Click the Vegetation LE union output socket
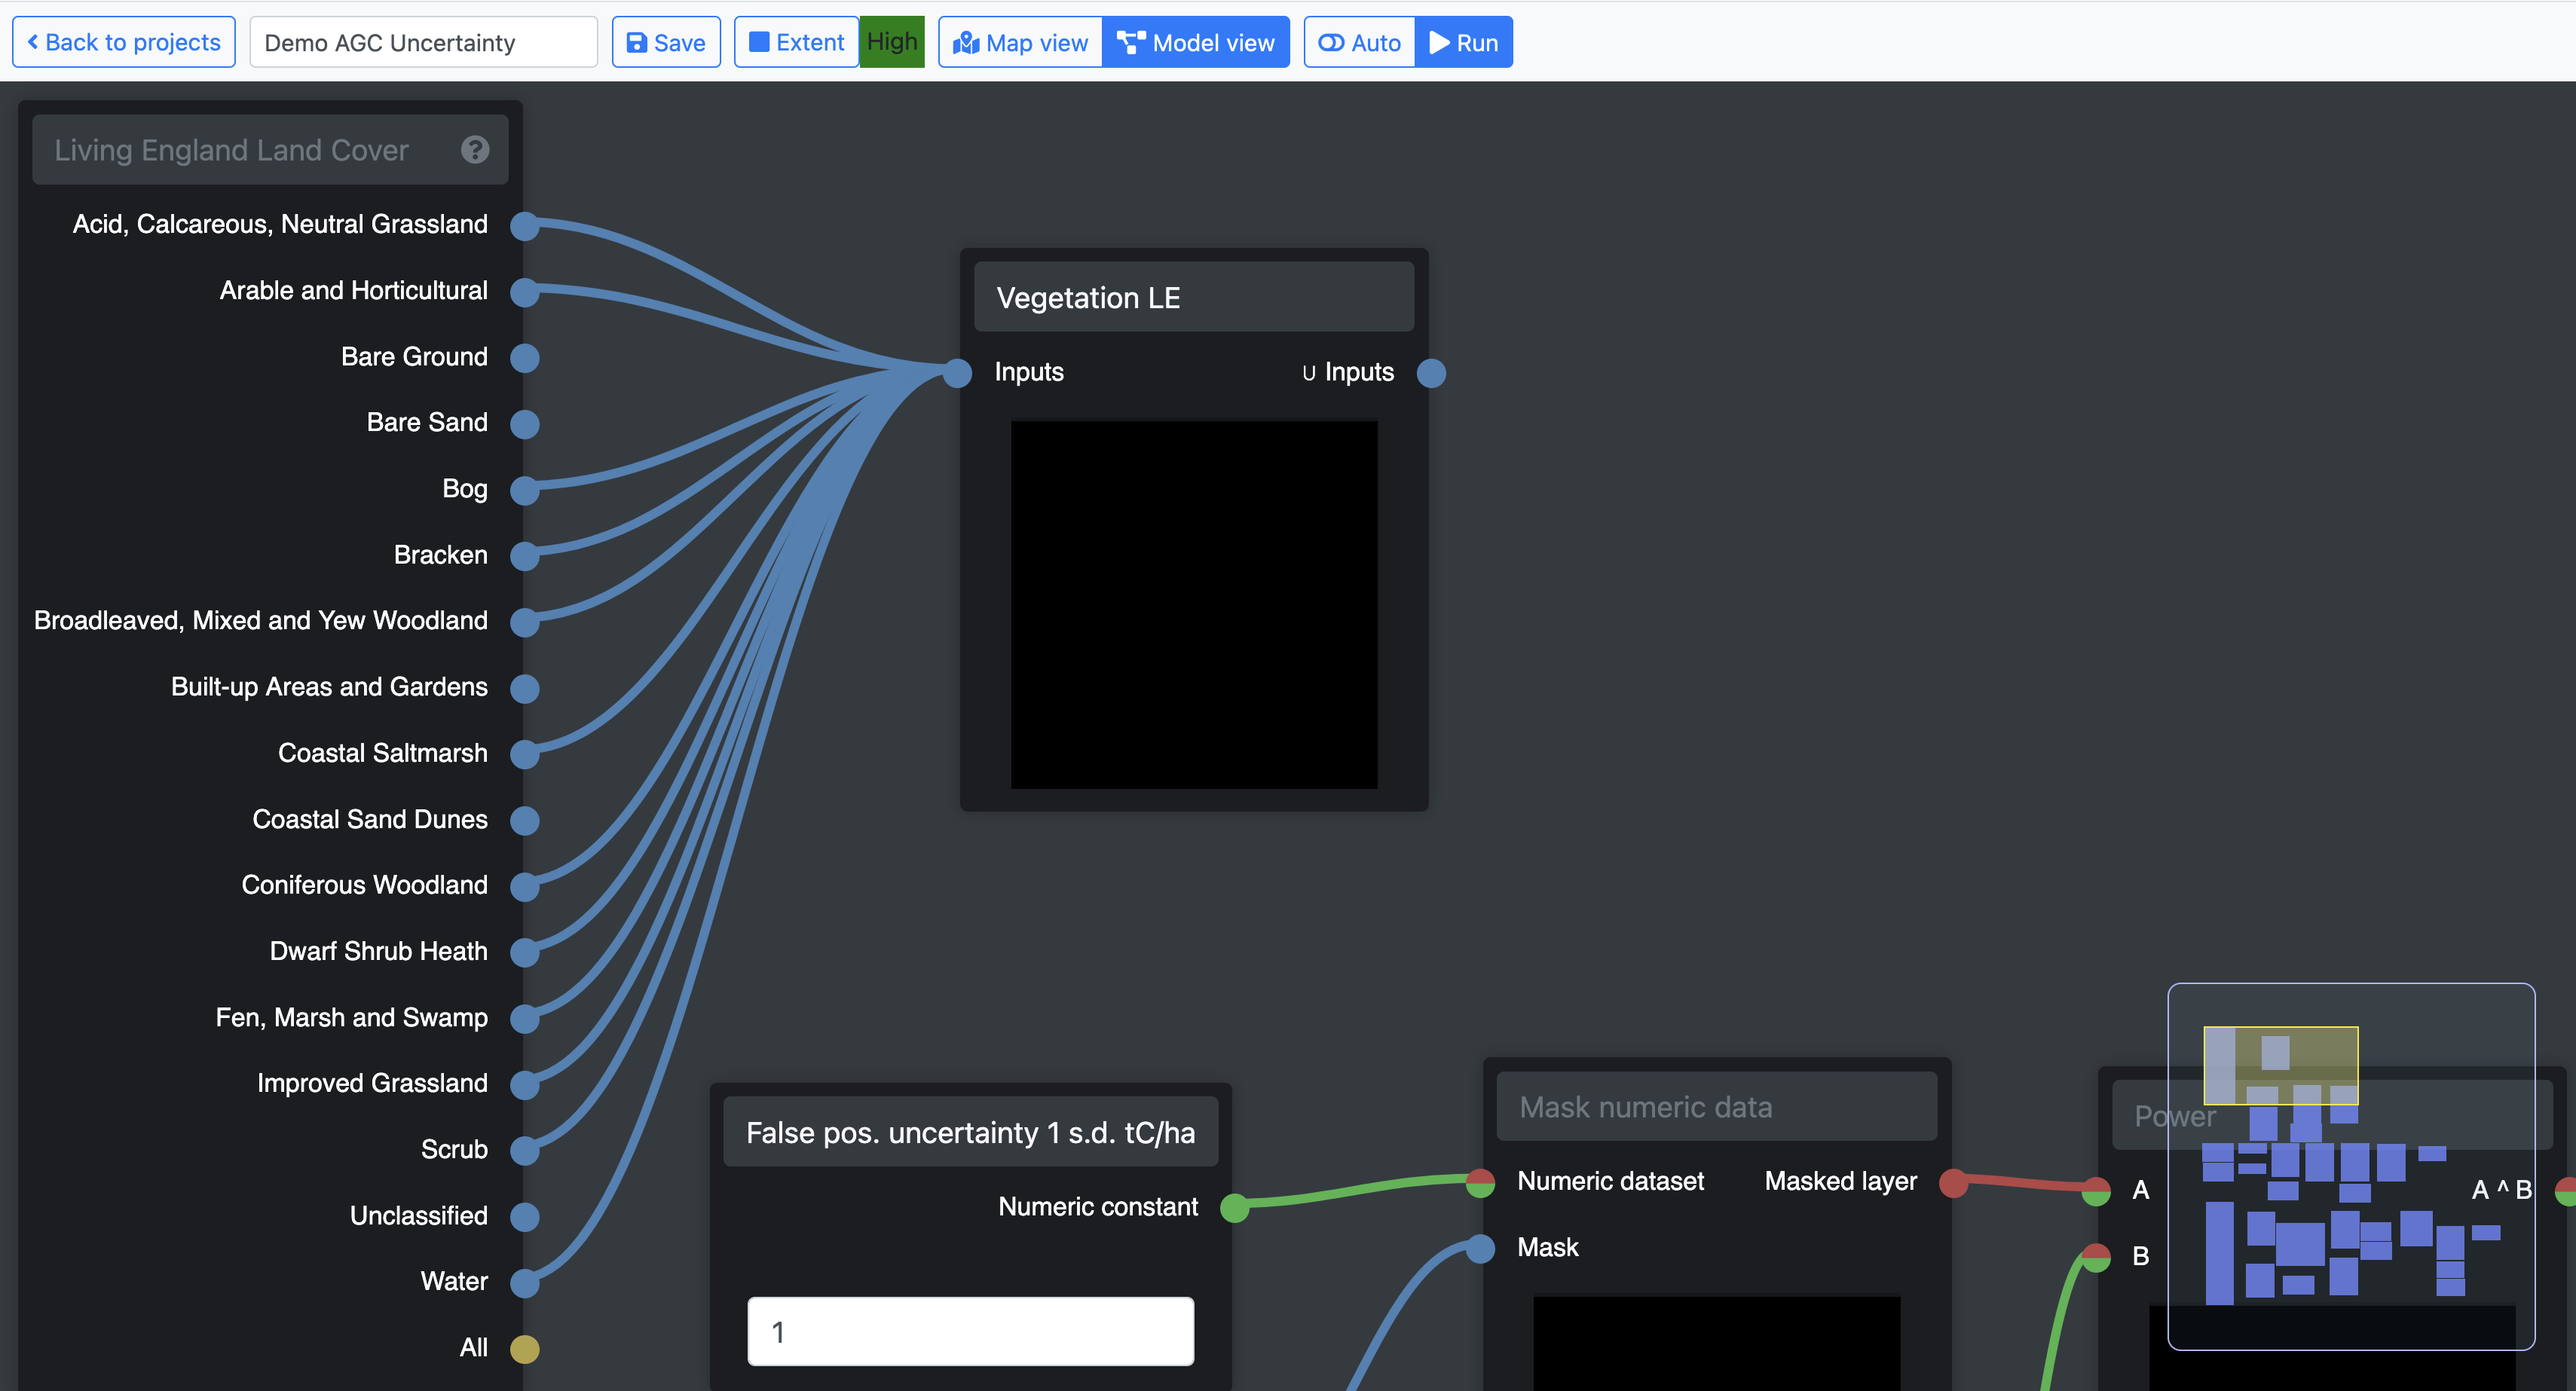This screenshot has width=2576, height=1391. point(1431,373)
